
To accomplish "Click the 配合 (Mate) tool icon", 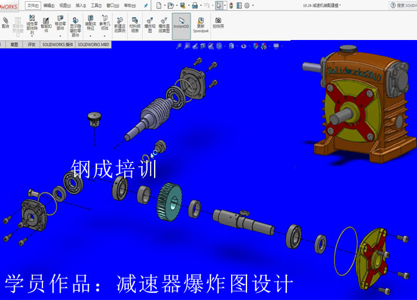I will click(6, 23).
